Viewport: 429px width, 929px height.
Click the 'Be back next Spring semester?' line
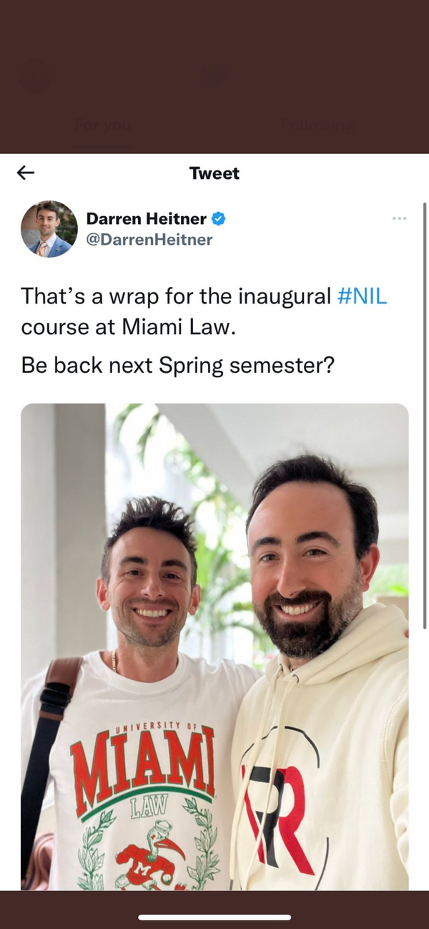pyautogui.click(x=178, y=365)
